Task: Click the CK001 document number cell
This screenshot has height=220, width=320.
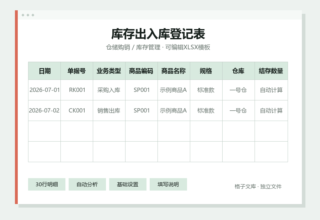Action: point(77,111)
